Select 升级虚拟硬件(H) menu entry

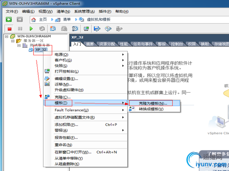[85, 90]
